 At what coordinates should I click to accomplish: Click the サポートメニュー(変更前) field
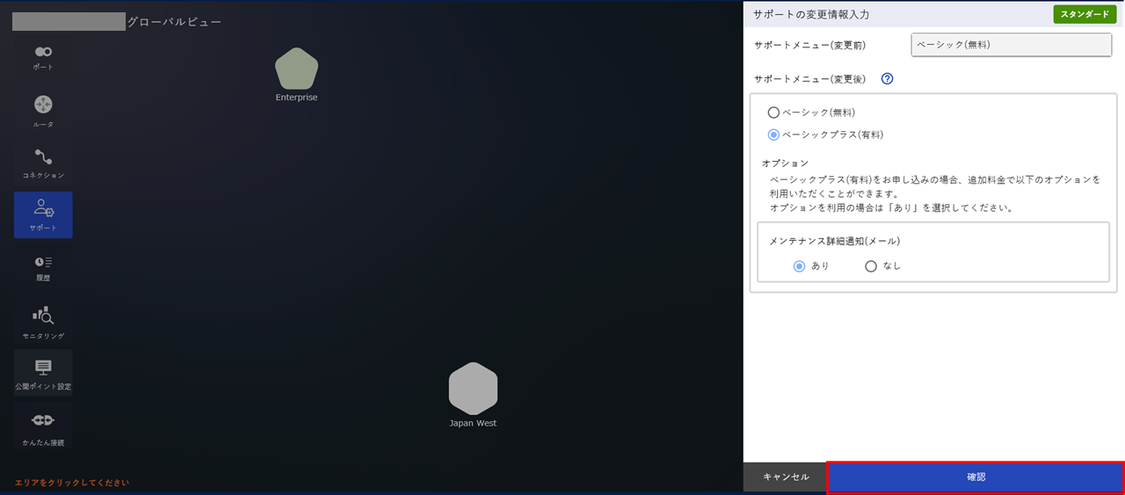[x=1012, y=44]
